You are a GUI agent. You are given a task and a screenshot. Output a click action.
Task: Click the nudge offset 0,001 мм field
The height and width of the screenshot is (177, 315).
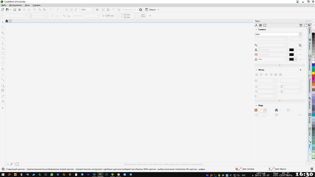pyautogui.click(x=110, y=16)
